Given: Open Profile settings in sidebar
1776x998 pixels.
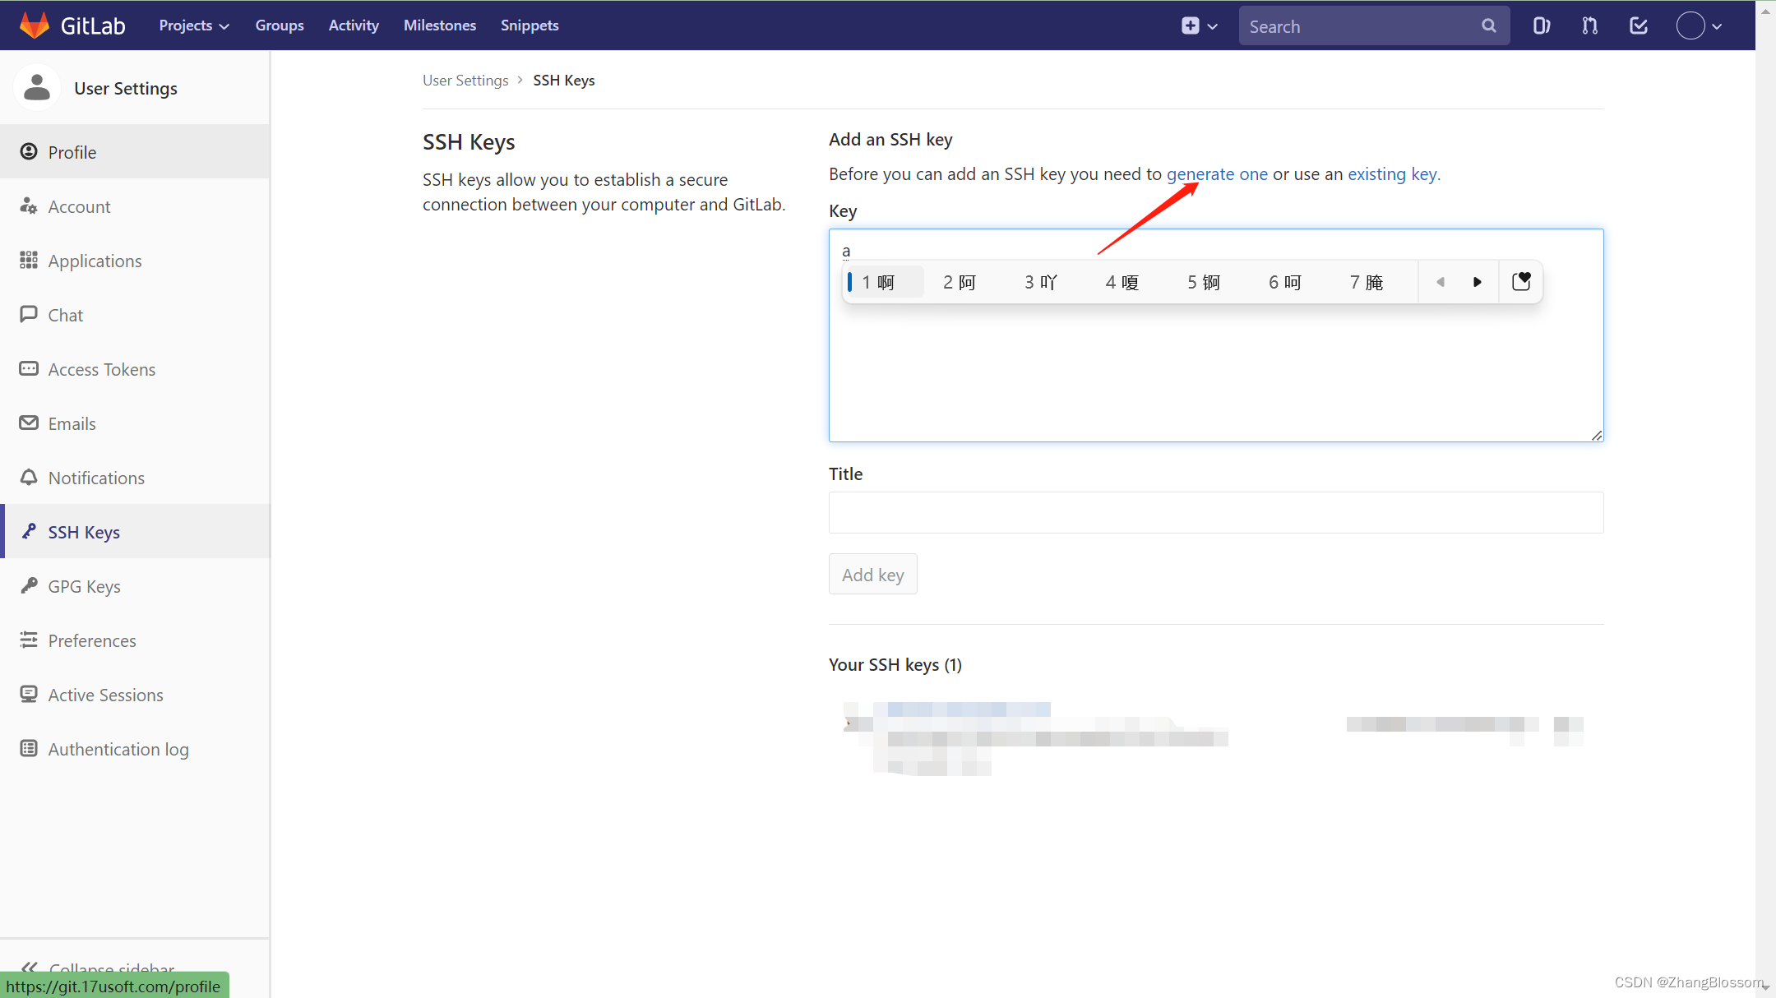Looking at the screenshot, I should [x=135, y=151].
